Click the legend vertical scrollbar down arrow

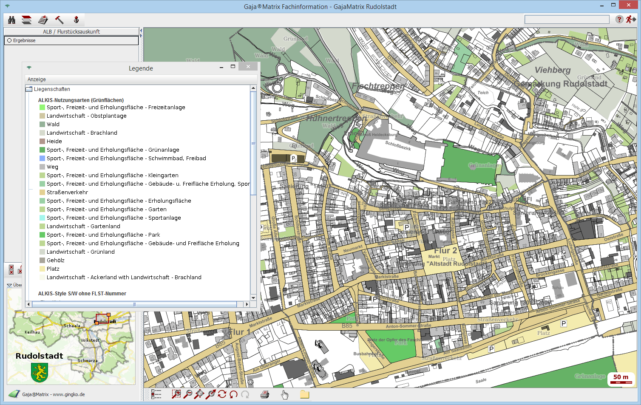(x=253, y=297)
